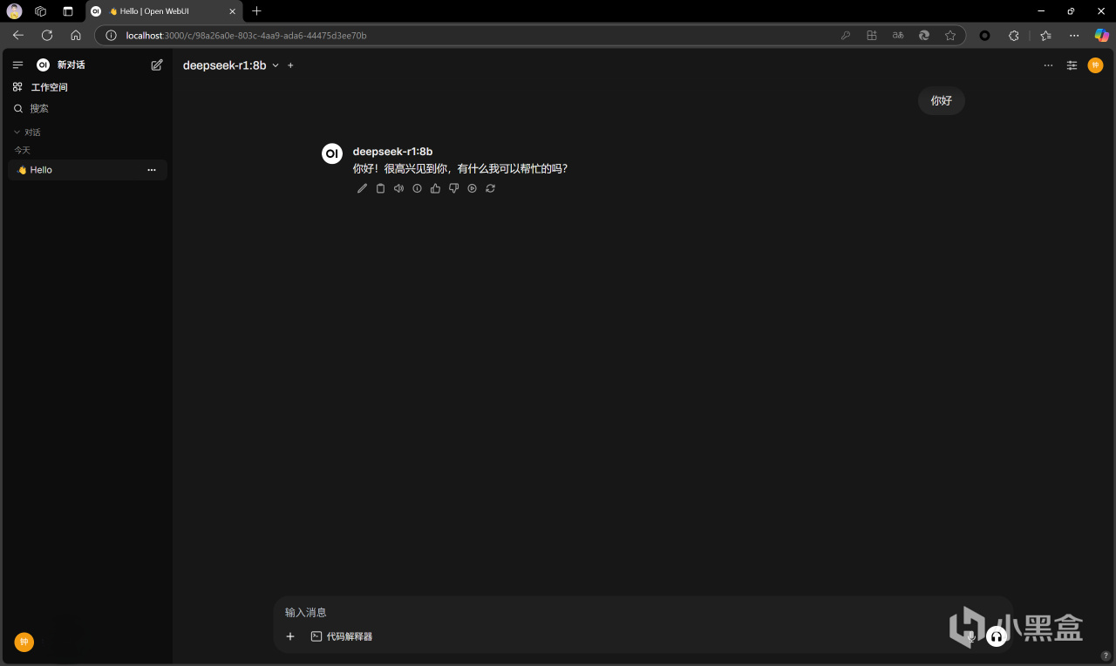Open the Hello chat's three-dot menu

tap(152, 170)
